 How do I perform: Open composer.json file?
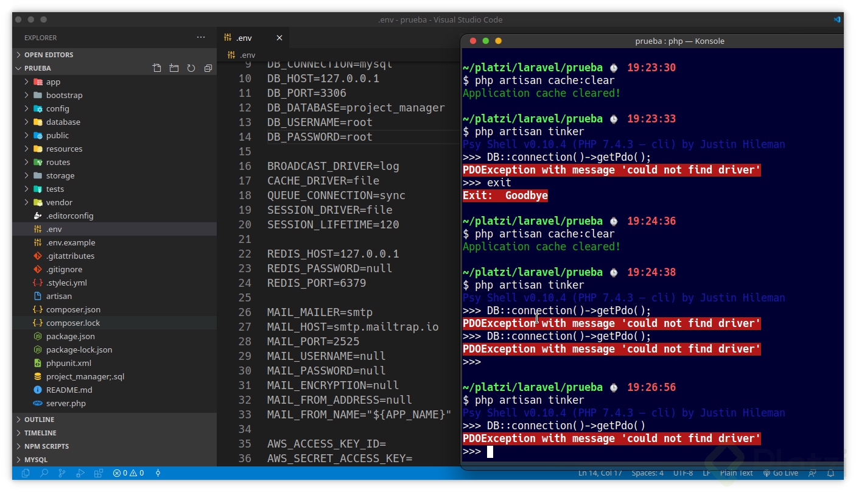tap(114, 309)
